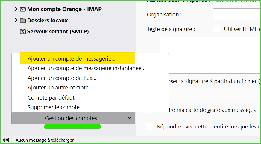
Task: Select Ajouter un compte de flux
Action: pyautogui.click(x=62, y=78)
